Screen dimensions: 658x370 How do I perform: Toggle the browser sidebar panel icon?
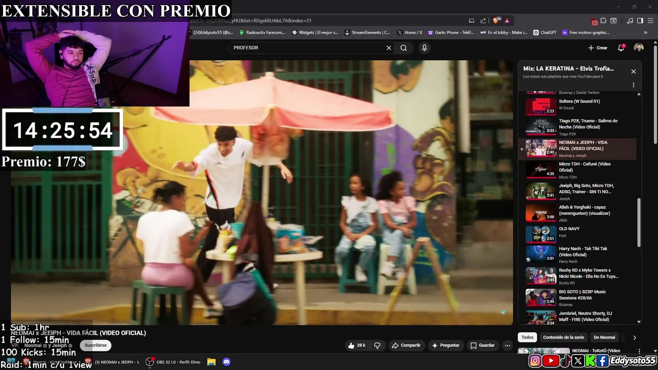tap(640, 21)
